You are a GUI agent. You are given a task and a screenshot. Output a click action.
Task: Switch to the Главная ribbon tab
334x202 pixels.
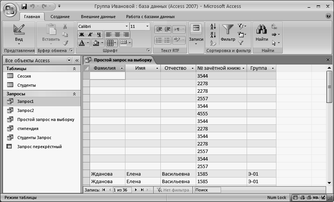click(x=32, y=17)
